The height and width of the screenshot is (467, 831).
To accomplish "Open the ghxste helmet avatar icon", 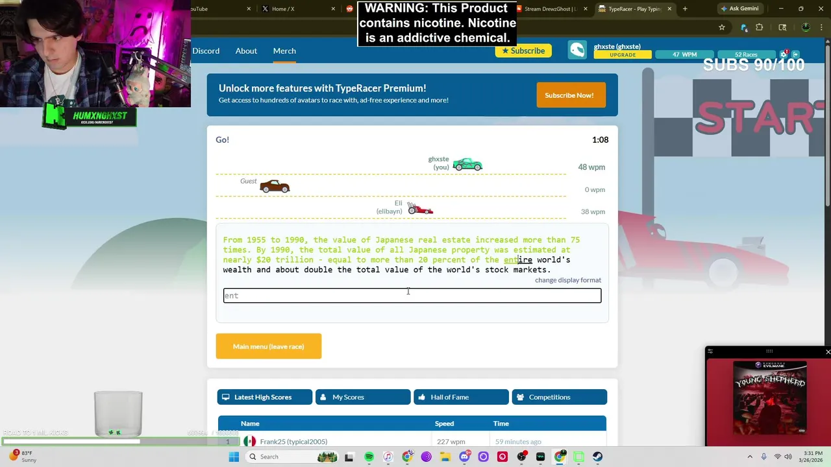I will pos(577,51).
